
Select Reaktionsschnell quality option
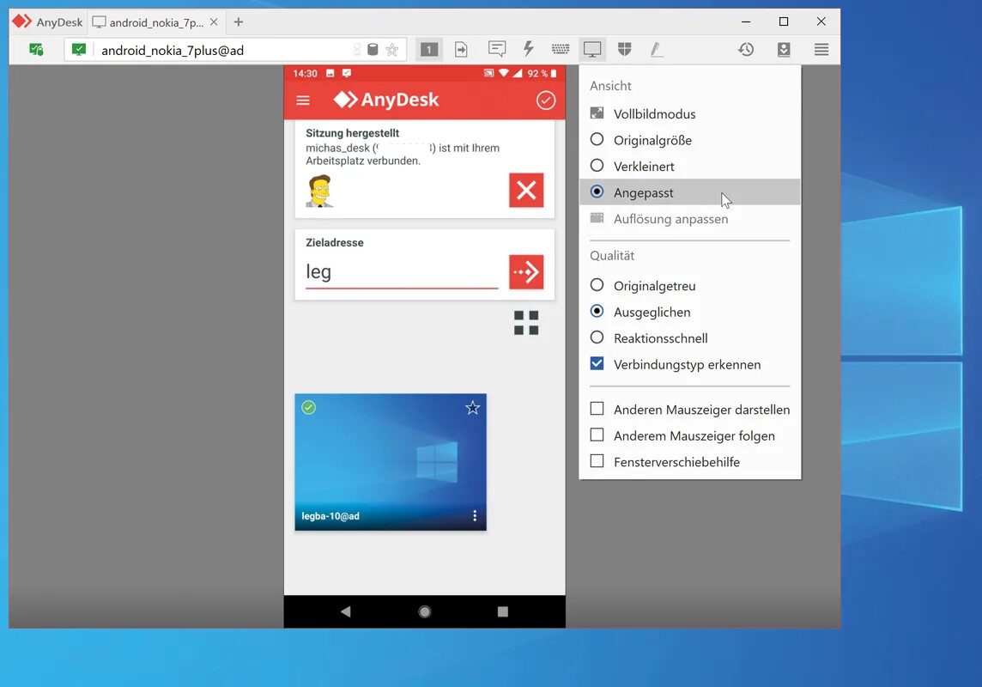point(690,338)
